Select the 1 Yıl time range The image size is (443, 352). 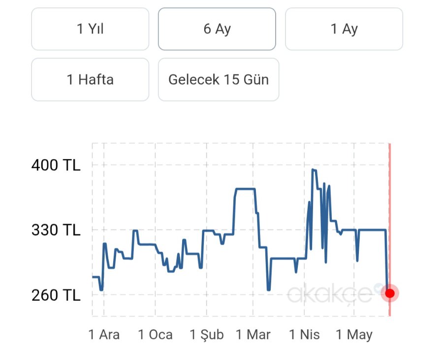click(90, 29)
